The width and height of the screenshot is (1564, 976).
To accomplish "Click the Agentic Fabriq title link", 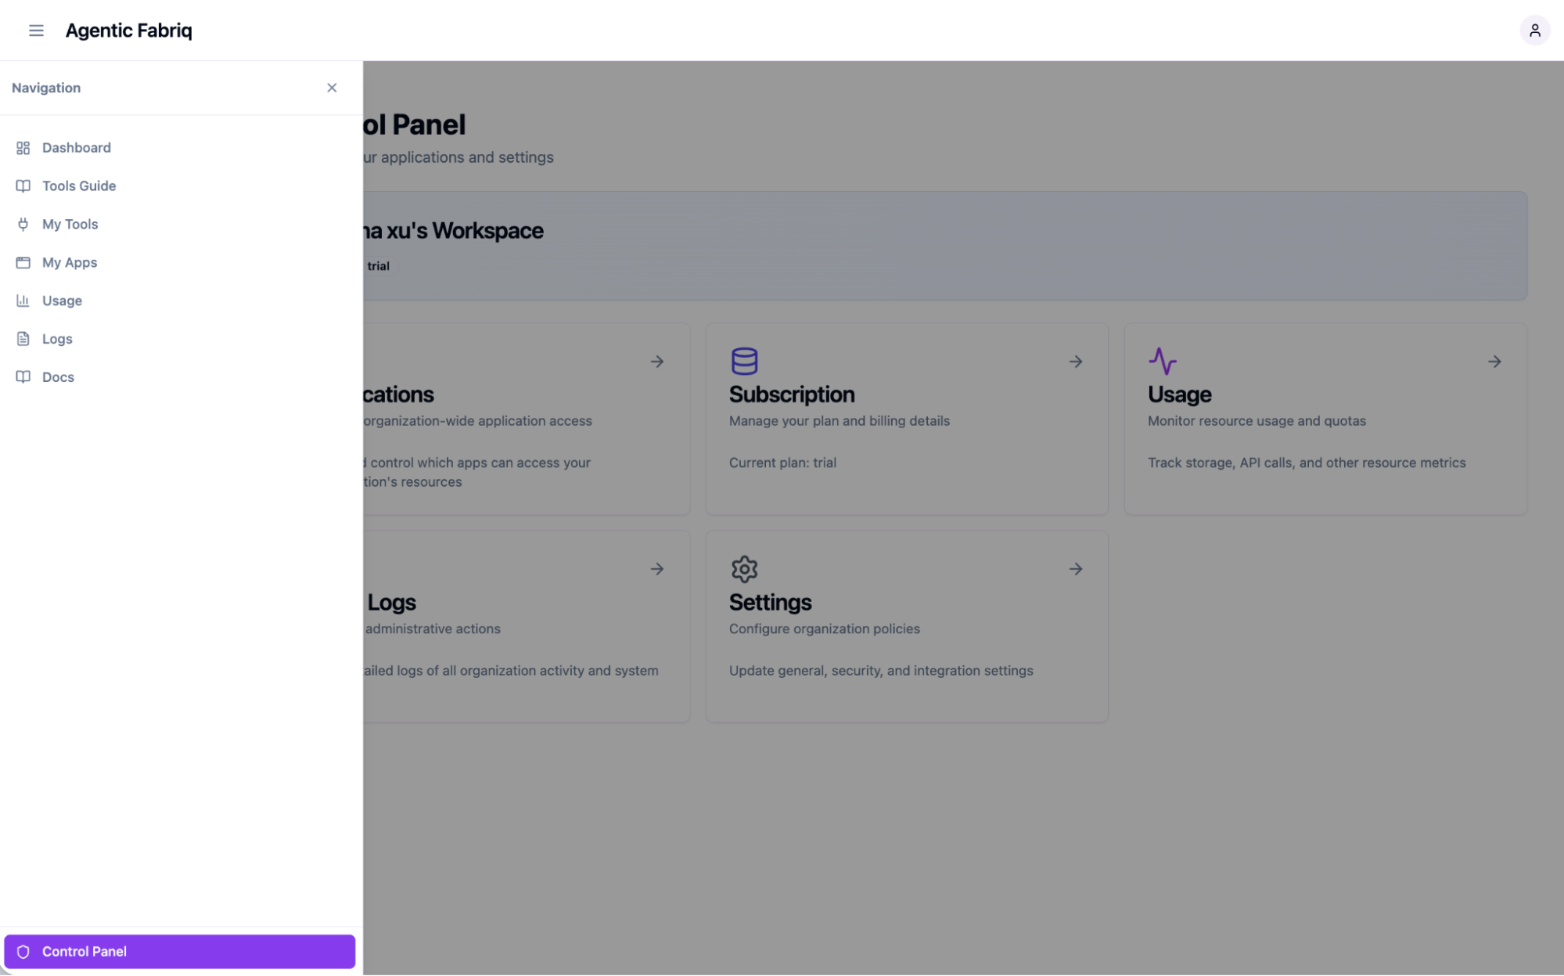I will click(128, 31).
